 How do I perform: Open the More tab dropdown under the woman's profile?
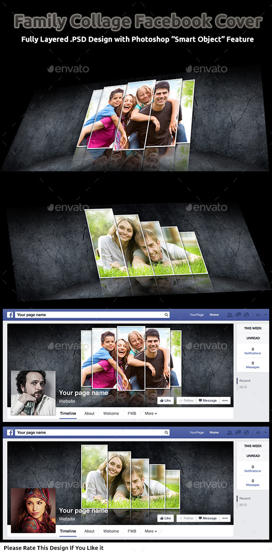tap(151, 531)
